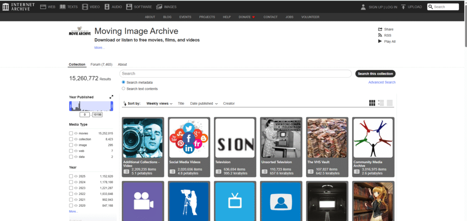Screen dimensions: 467x221
Task: Click the Upload arrow icon
Action: (403, 7)
